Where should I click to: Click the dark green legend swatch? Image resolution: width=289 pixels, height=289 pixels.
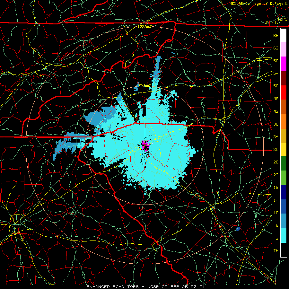(x=284, y=163)
